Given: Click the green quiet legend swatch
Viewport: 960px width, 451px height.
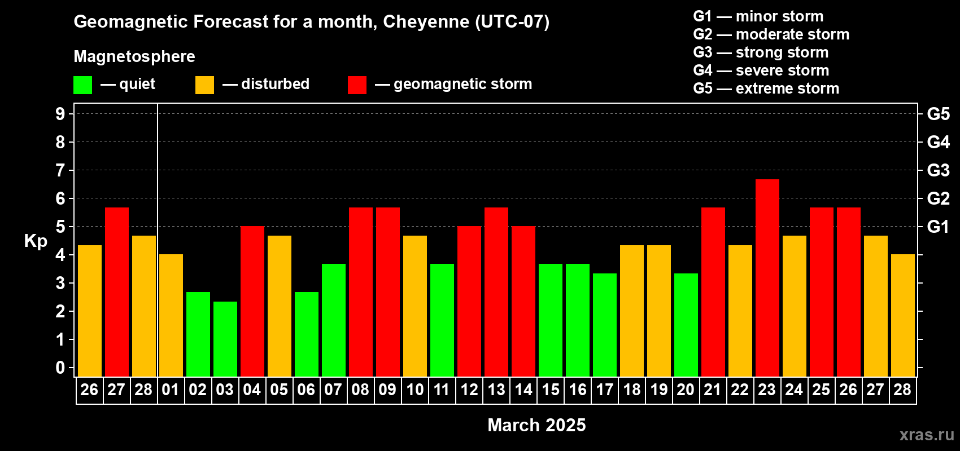Looking at the screenshot, I should [82, 85].
